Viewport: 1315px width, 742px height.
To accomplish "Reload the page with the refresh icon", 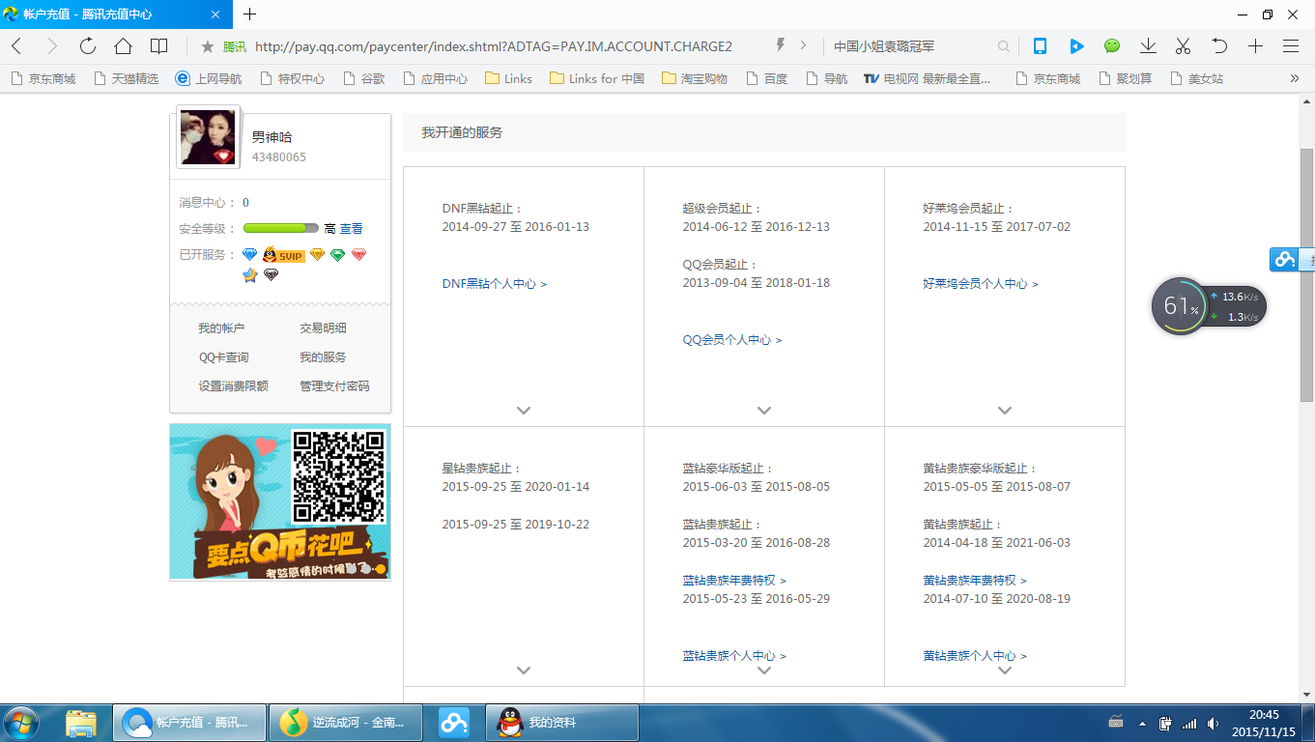I will (x=88, y=46).
